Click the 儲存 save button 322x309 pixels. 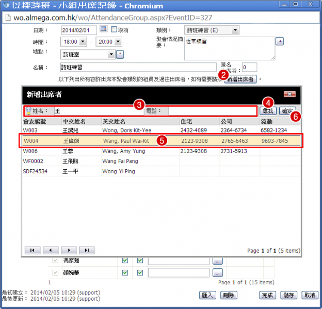tap(288, 295)
